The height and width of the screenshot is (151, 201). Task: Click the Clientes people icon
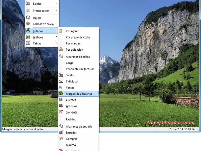[x=61, y=99]
